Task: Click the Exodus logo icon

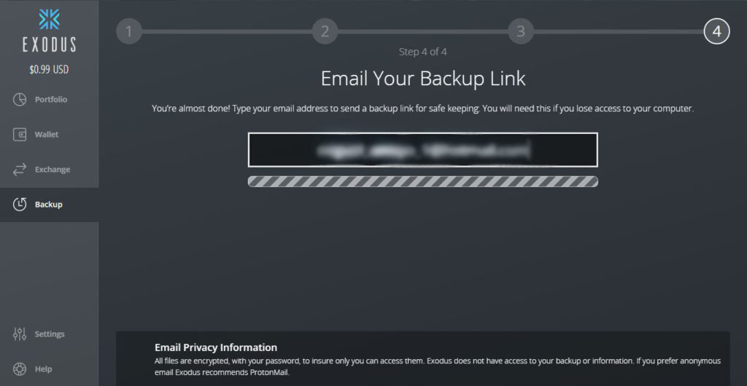Action: 49,19
